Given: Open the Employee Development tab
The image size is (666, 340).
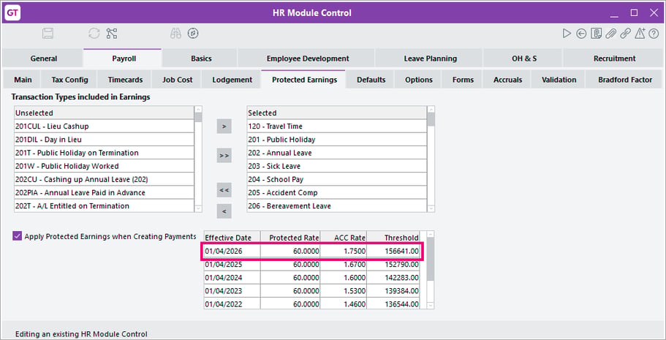Looking at the screenshot, I should tap(308, 58).
